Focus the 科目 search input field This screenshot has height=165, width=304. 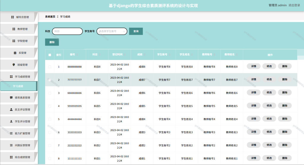(67, 31)
